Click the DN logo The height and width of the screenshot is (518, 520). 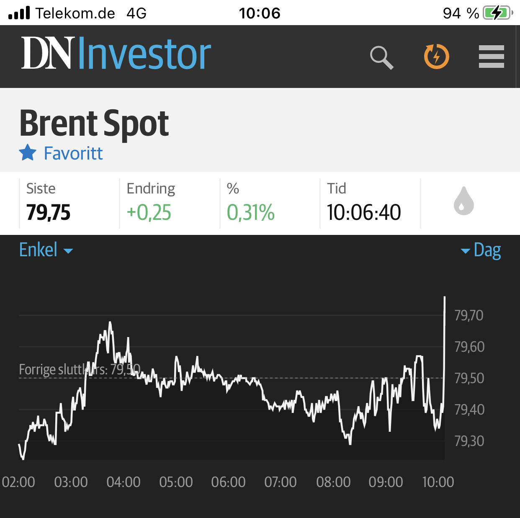48,53
